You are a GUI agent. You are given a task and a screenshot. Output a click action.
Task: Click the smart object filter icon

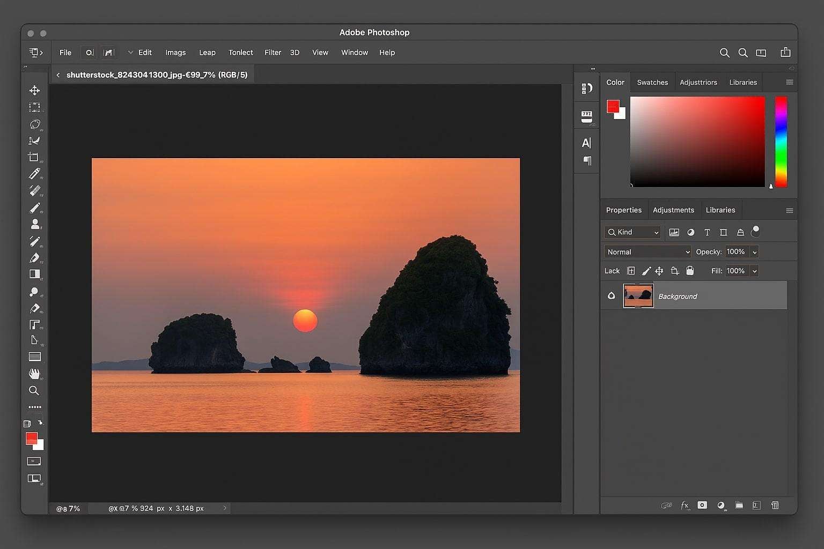[x=740, y=232]
